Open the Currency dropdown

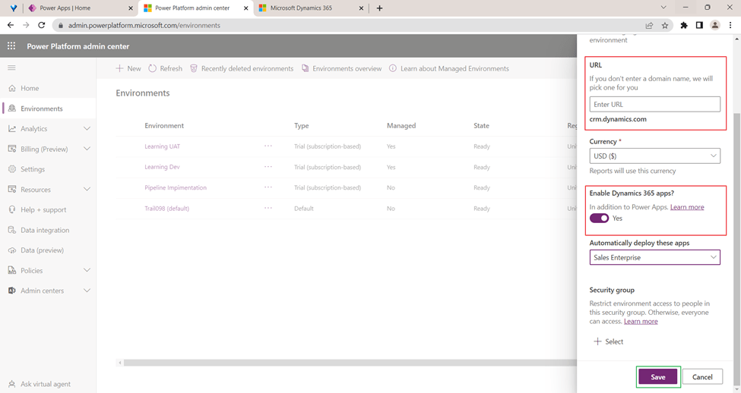click(x=654, y=156)
